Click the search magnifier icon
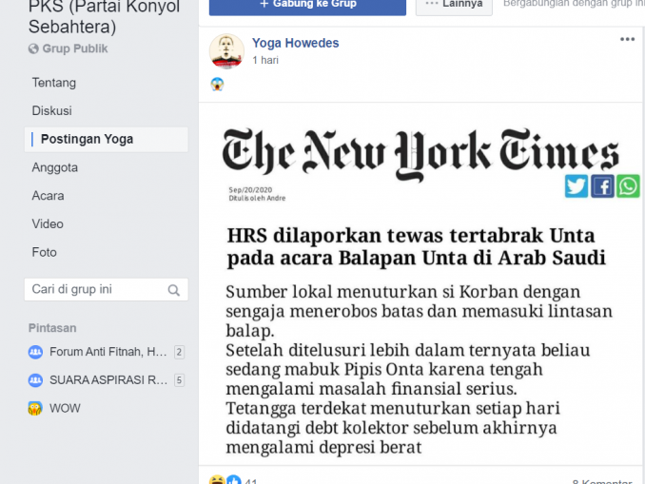645x484 pixels. click(173, 290)
